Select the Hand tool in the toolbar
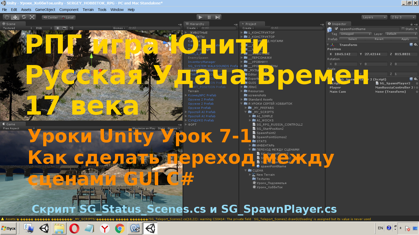This screenshot has height=235, width=419. tap(7, 17)
